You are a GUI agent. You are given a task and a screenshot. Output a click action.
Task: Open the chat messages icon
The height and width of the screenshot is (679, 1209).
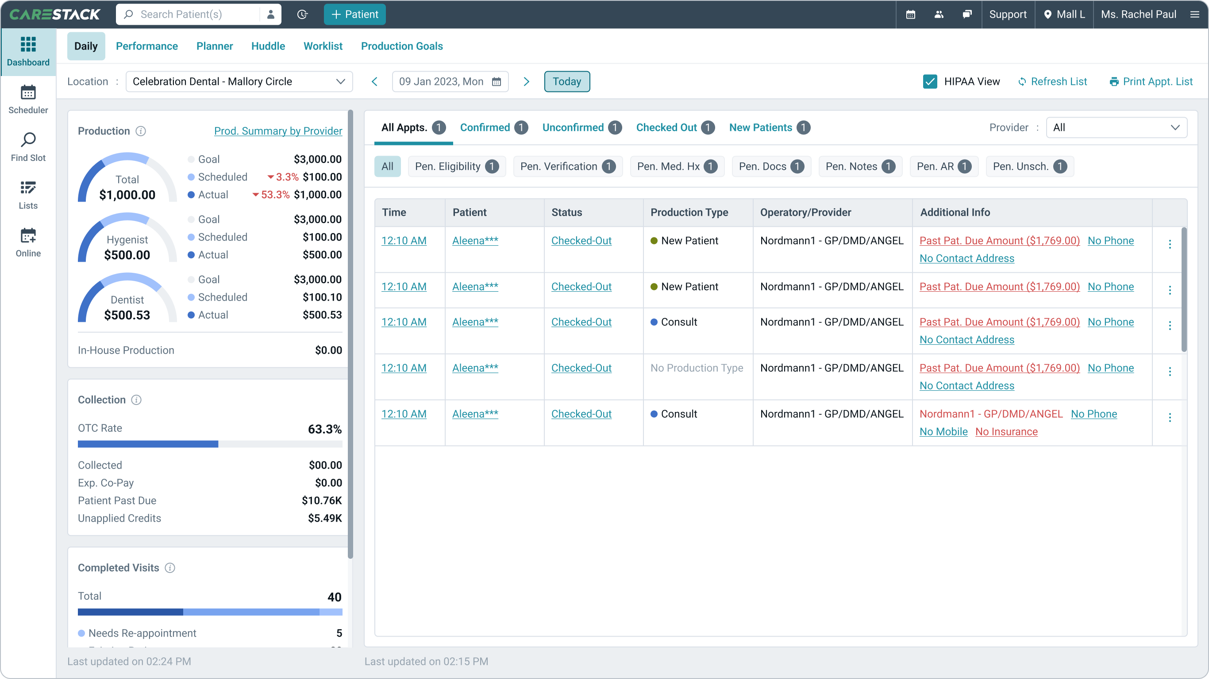pyautogui.click(x=967, y=15)
